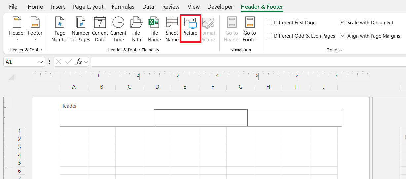This screenshot has width=406, height=179.
Task: Insert File Name element
Action: coord(154,29)
